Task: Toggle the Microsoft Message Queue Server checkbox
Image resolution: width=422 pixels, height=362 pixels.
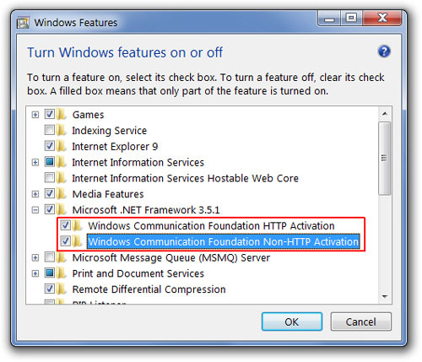Action: (50, 257)
